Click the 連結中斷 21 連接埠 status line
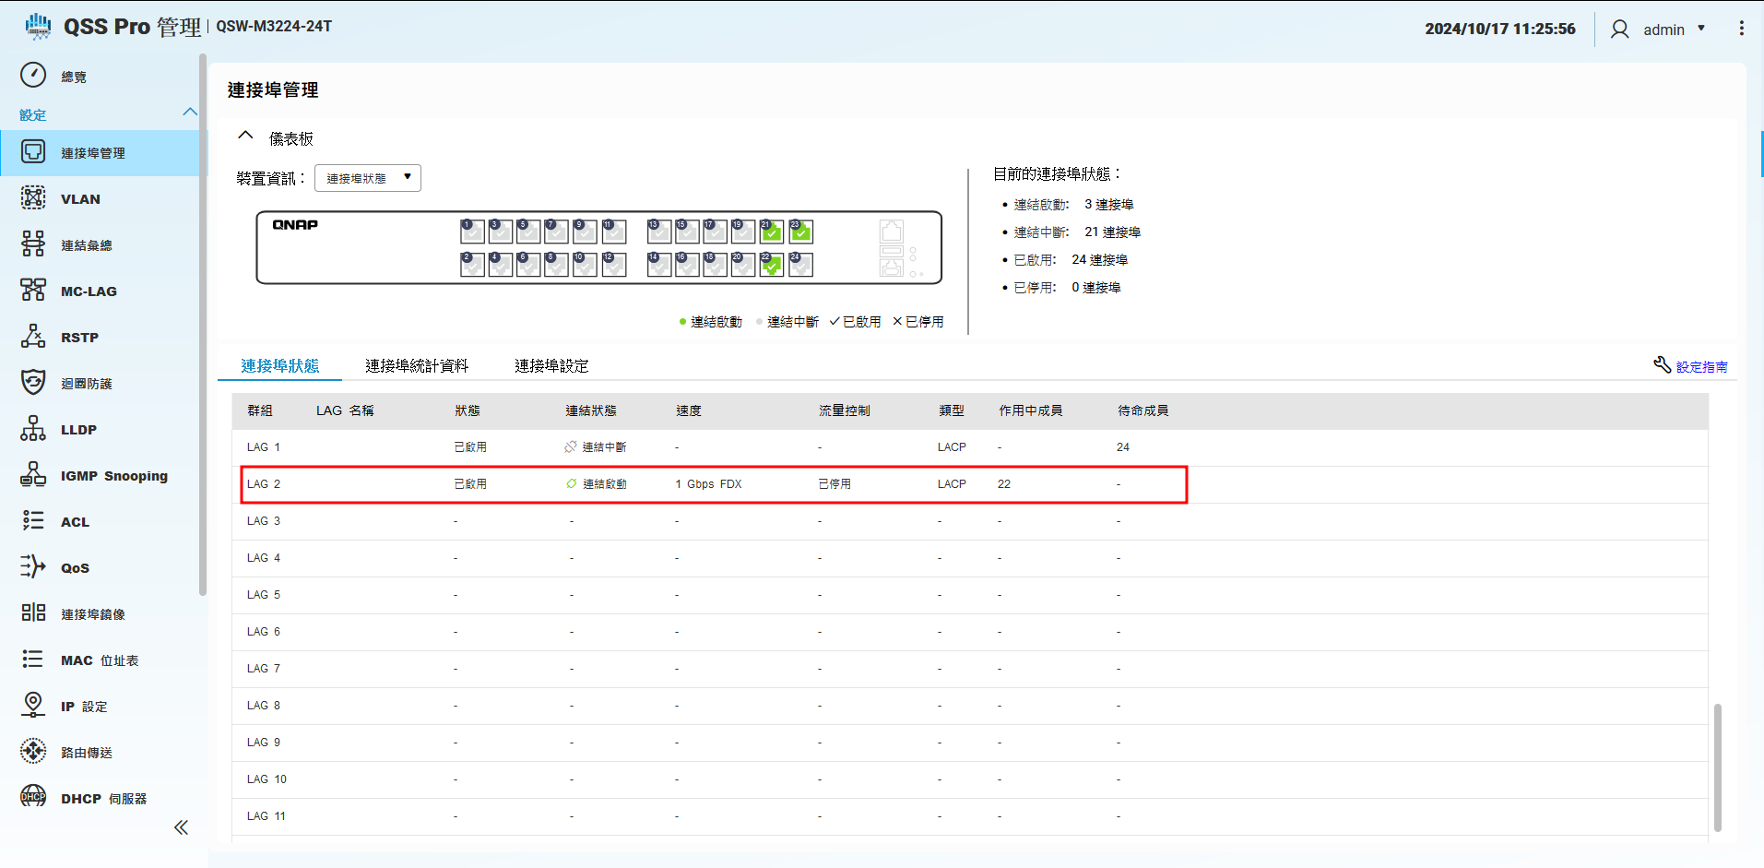 pos(1076,232)
